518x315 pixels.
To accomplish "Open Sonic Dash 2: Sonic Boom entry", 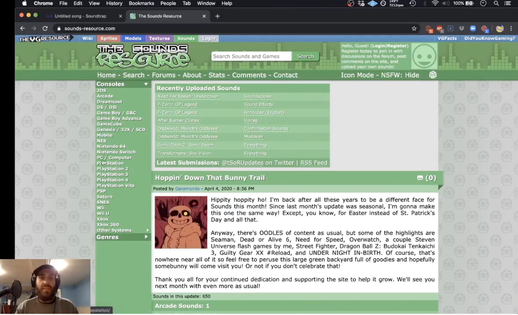I will coord(185,145).
